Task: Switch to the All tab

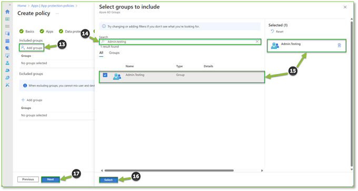Action: (x=101, y=53)
